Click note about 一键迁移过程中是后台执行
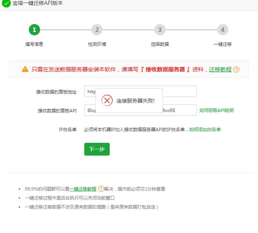Screen dimensions: 258x233 pyautogui.click(x=70, y=198)
